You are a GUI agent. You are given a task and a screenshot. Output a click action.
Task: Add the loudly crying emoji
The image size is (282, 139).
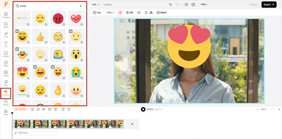pos(76,72)
